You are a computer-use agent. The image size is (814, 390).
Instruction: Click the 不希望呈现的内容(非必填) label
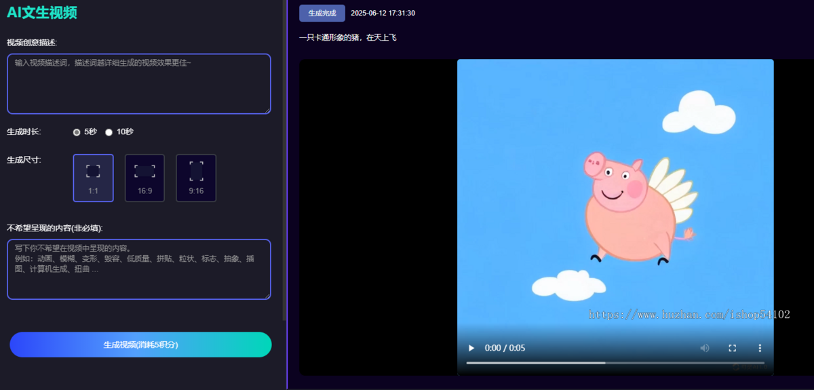tap(55, 228)
